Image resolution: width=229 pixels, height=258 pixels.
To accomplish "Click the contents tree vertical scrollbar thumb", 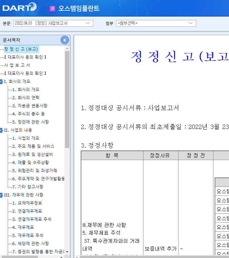I will [67, 100].
